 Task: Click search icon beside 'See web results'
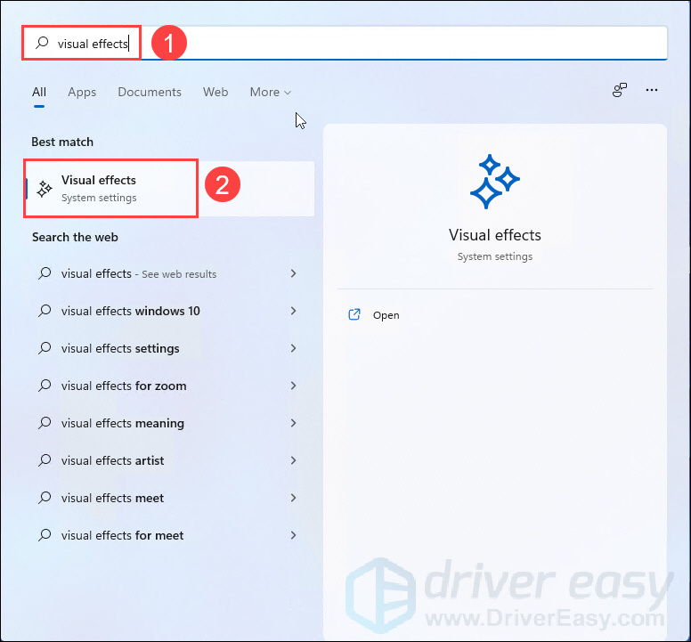pos(45,273)
